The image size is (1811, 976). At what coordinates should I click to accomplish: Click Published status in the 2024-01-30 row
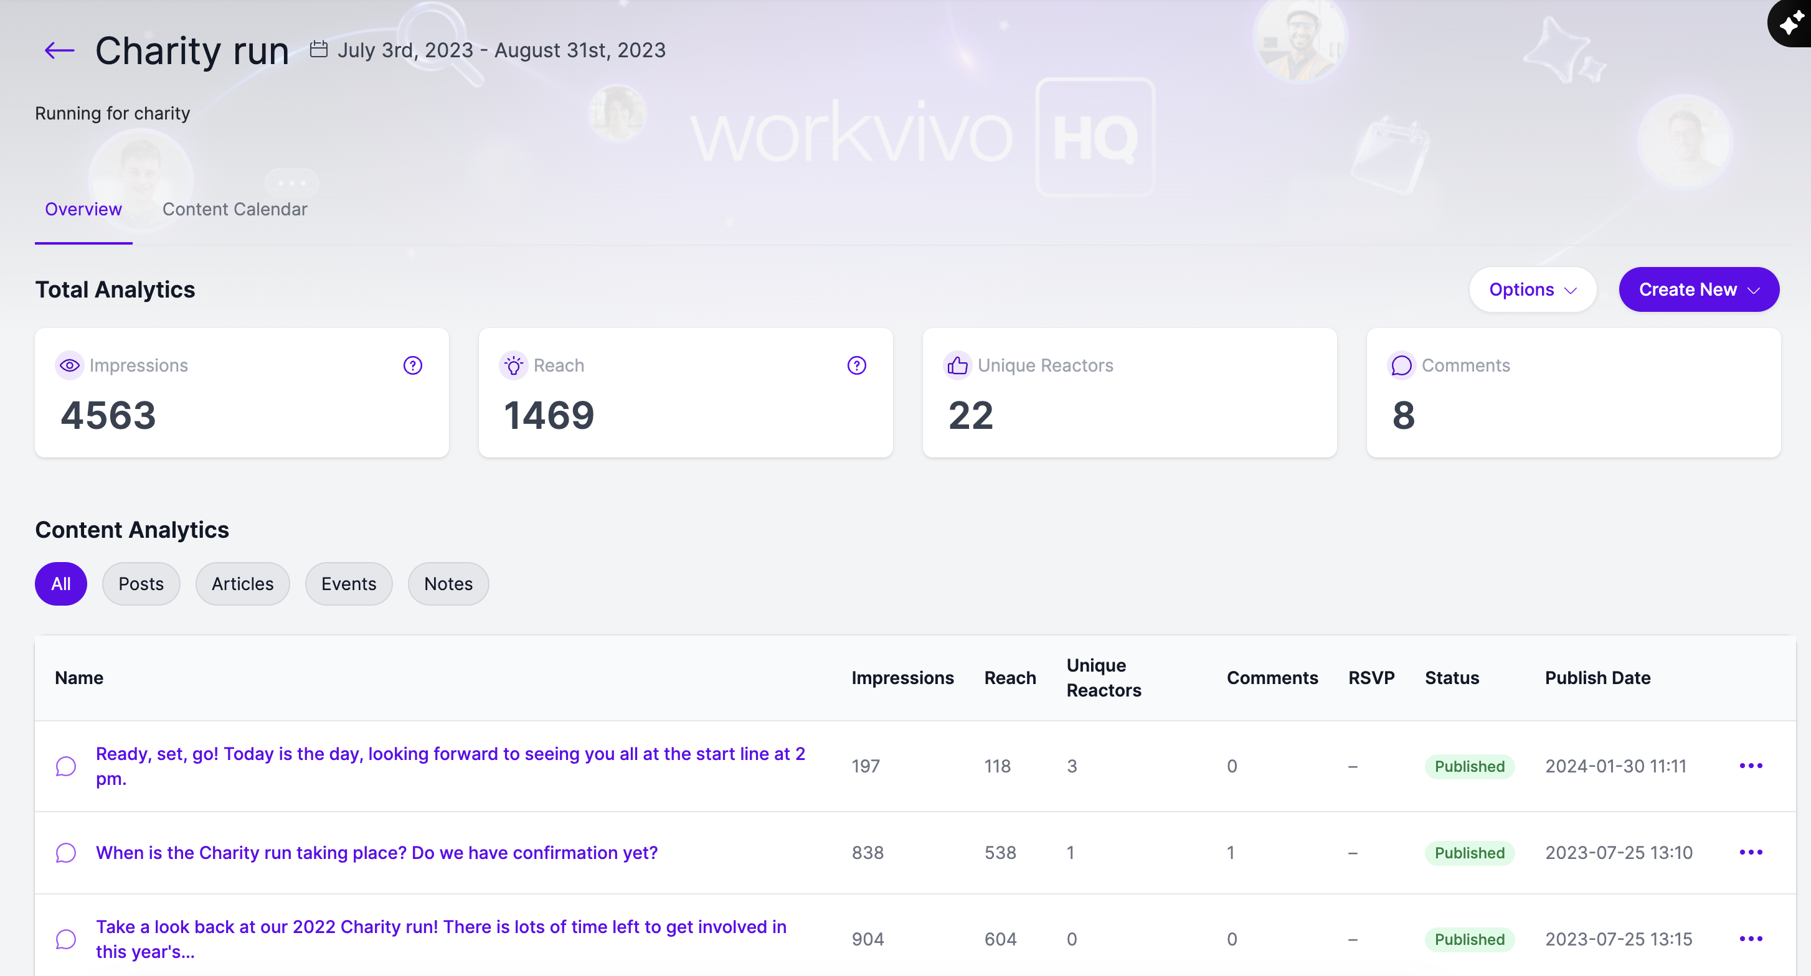click(x=1469, y=766)
